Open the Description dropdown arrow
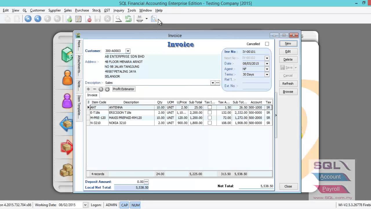Screen dimensions: 371x209 [x=213, y=83]
